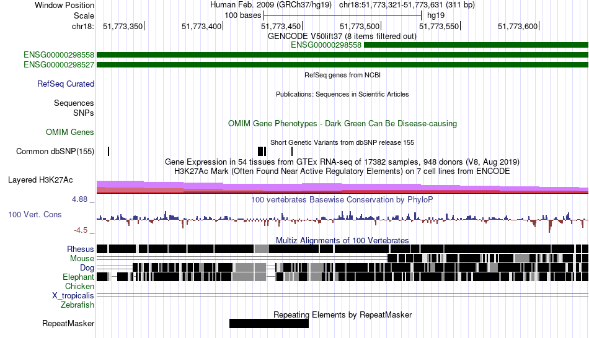589x338 pixels.
Task: Click the leftmost dbSNP variant tick
Action: tap(108, 151)
